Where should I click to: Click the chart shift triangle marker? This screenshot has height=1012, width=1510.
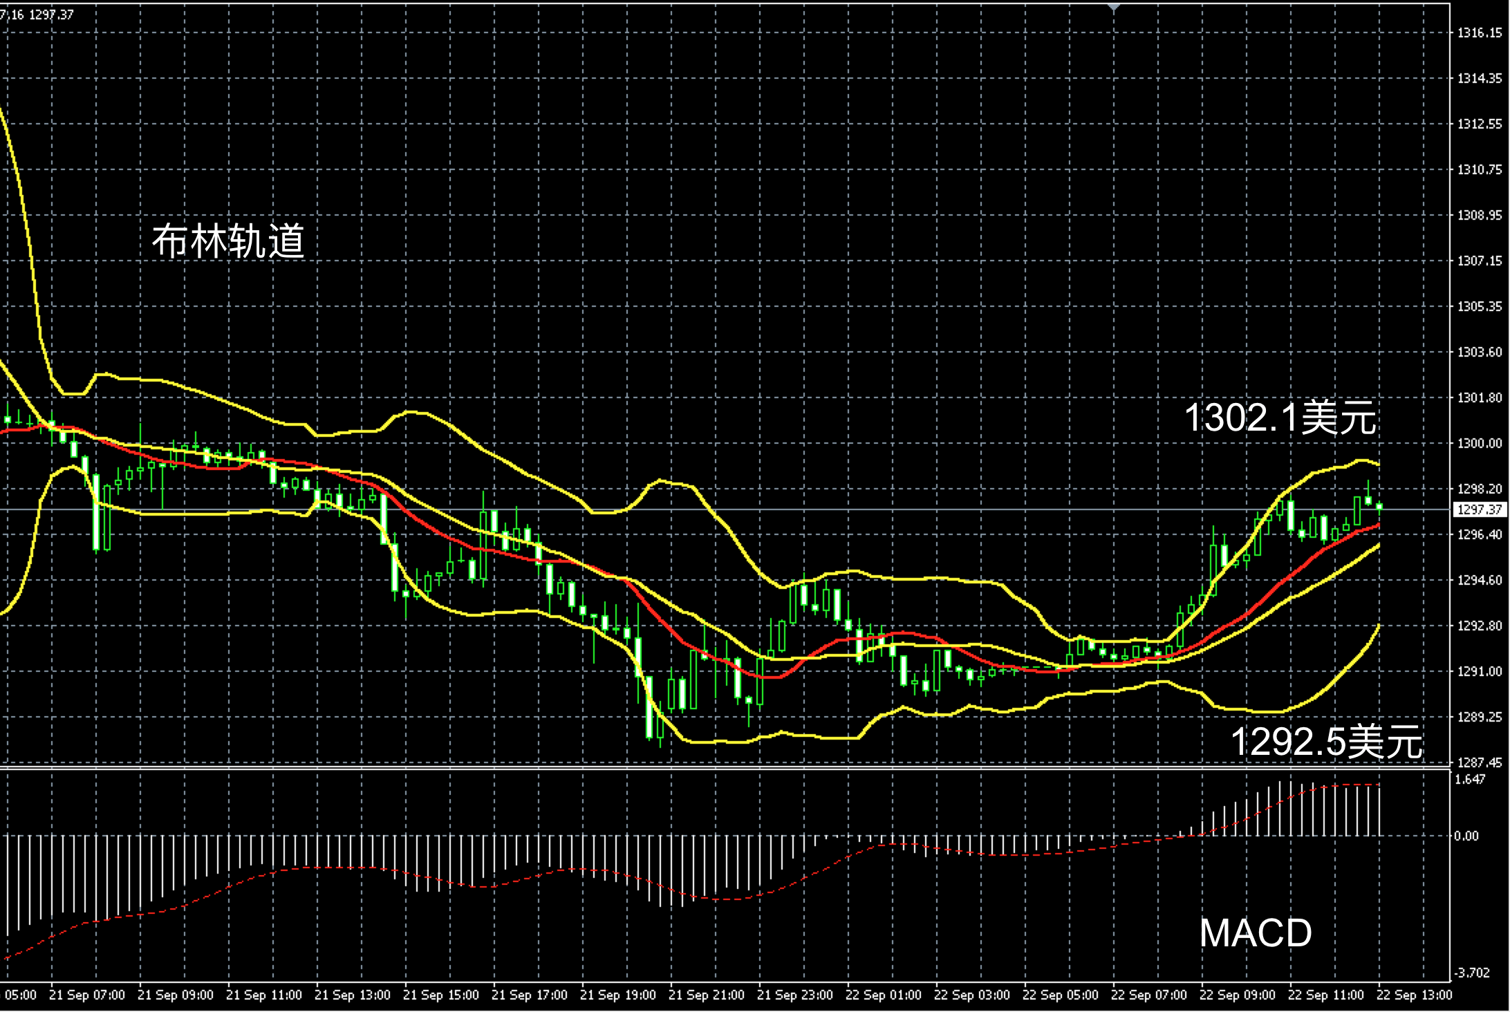click(1113, 8)
